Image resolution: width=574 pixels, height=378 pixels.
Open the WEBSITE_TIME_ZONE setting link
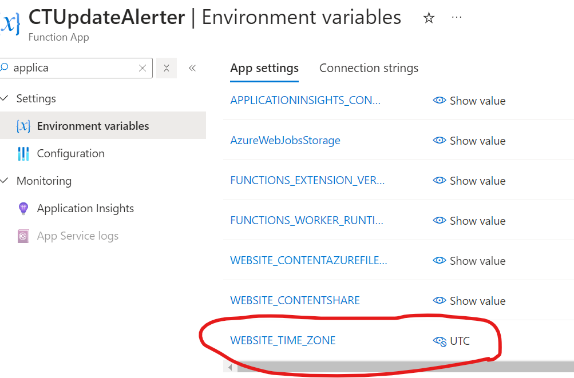tap(283, 341)
